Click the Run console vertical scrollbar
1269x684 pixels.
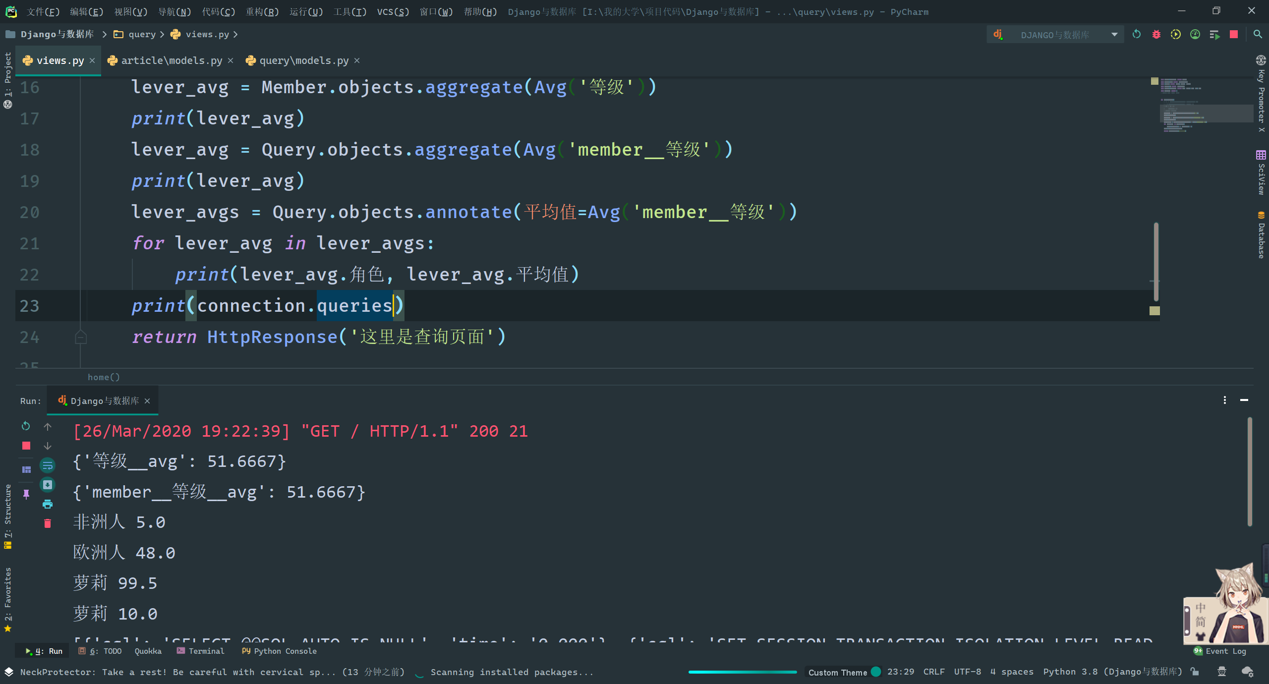(1249, 471)
